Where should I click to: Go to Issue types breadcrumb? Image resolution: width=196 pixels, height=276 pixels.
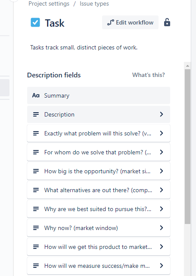94,3
